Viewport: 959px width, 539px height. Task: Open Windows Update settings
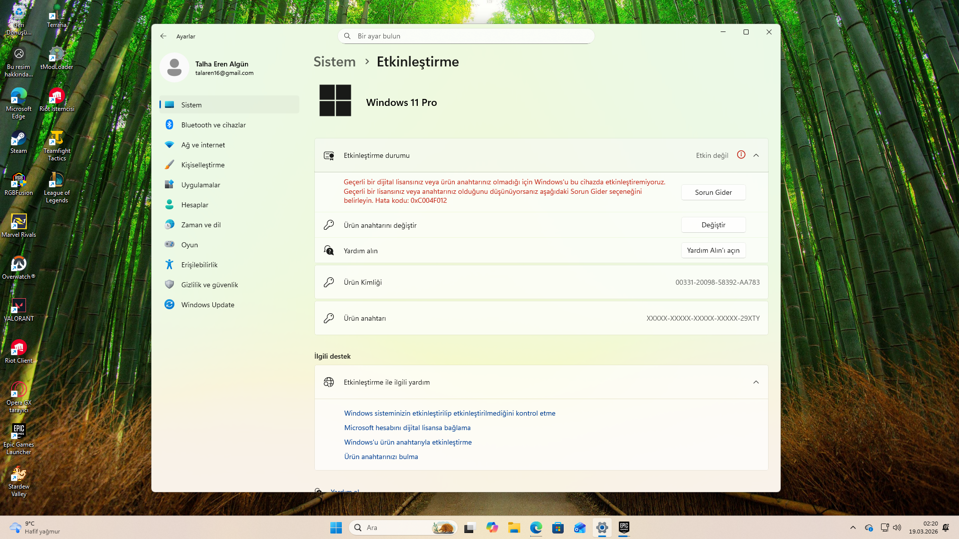[x=229, y=305]
